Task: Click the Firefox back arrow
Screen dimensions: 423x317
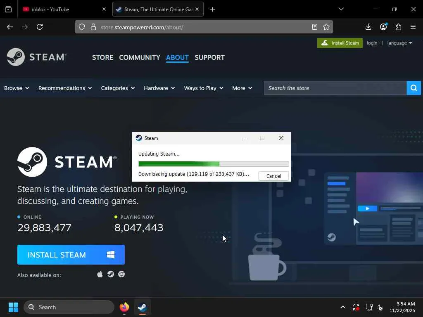Action: click(x=10, y=27)
